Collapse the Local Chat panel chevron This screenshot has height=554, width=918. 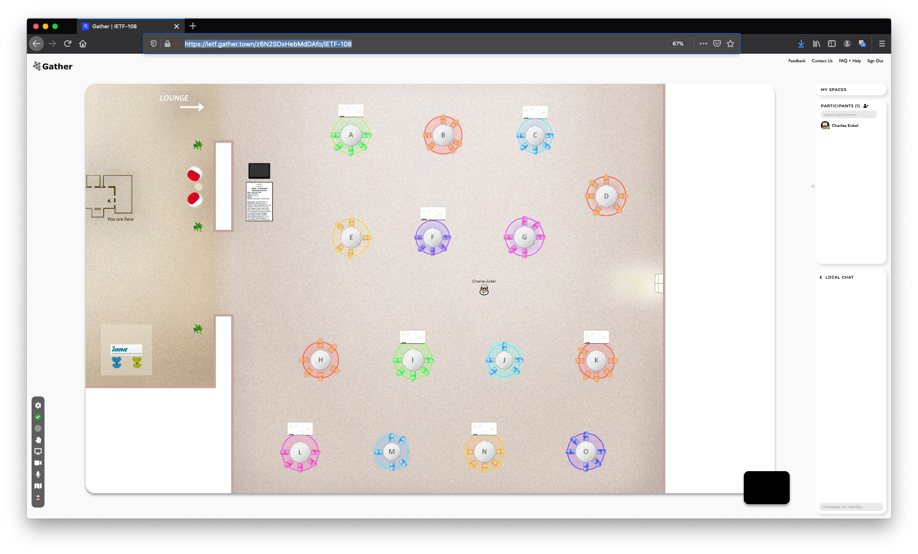coord(820,277)
